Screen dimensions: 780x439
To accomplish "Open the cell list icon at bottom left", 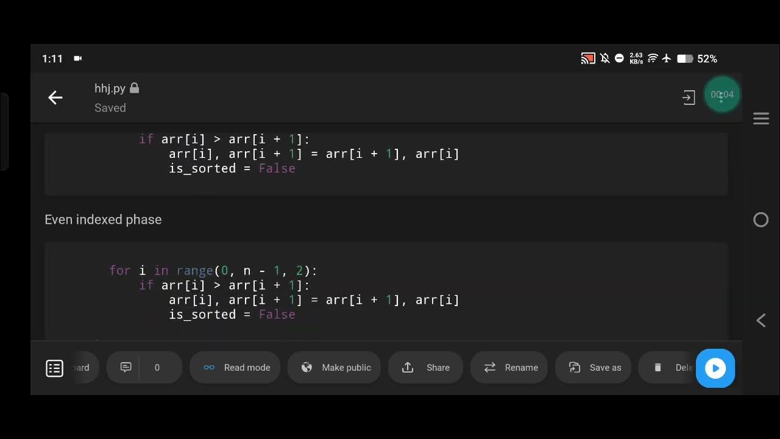I will coord(55,368).
